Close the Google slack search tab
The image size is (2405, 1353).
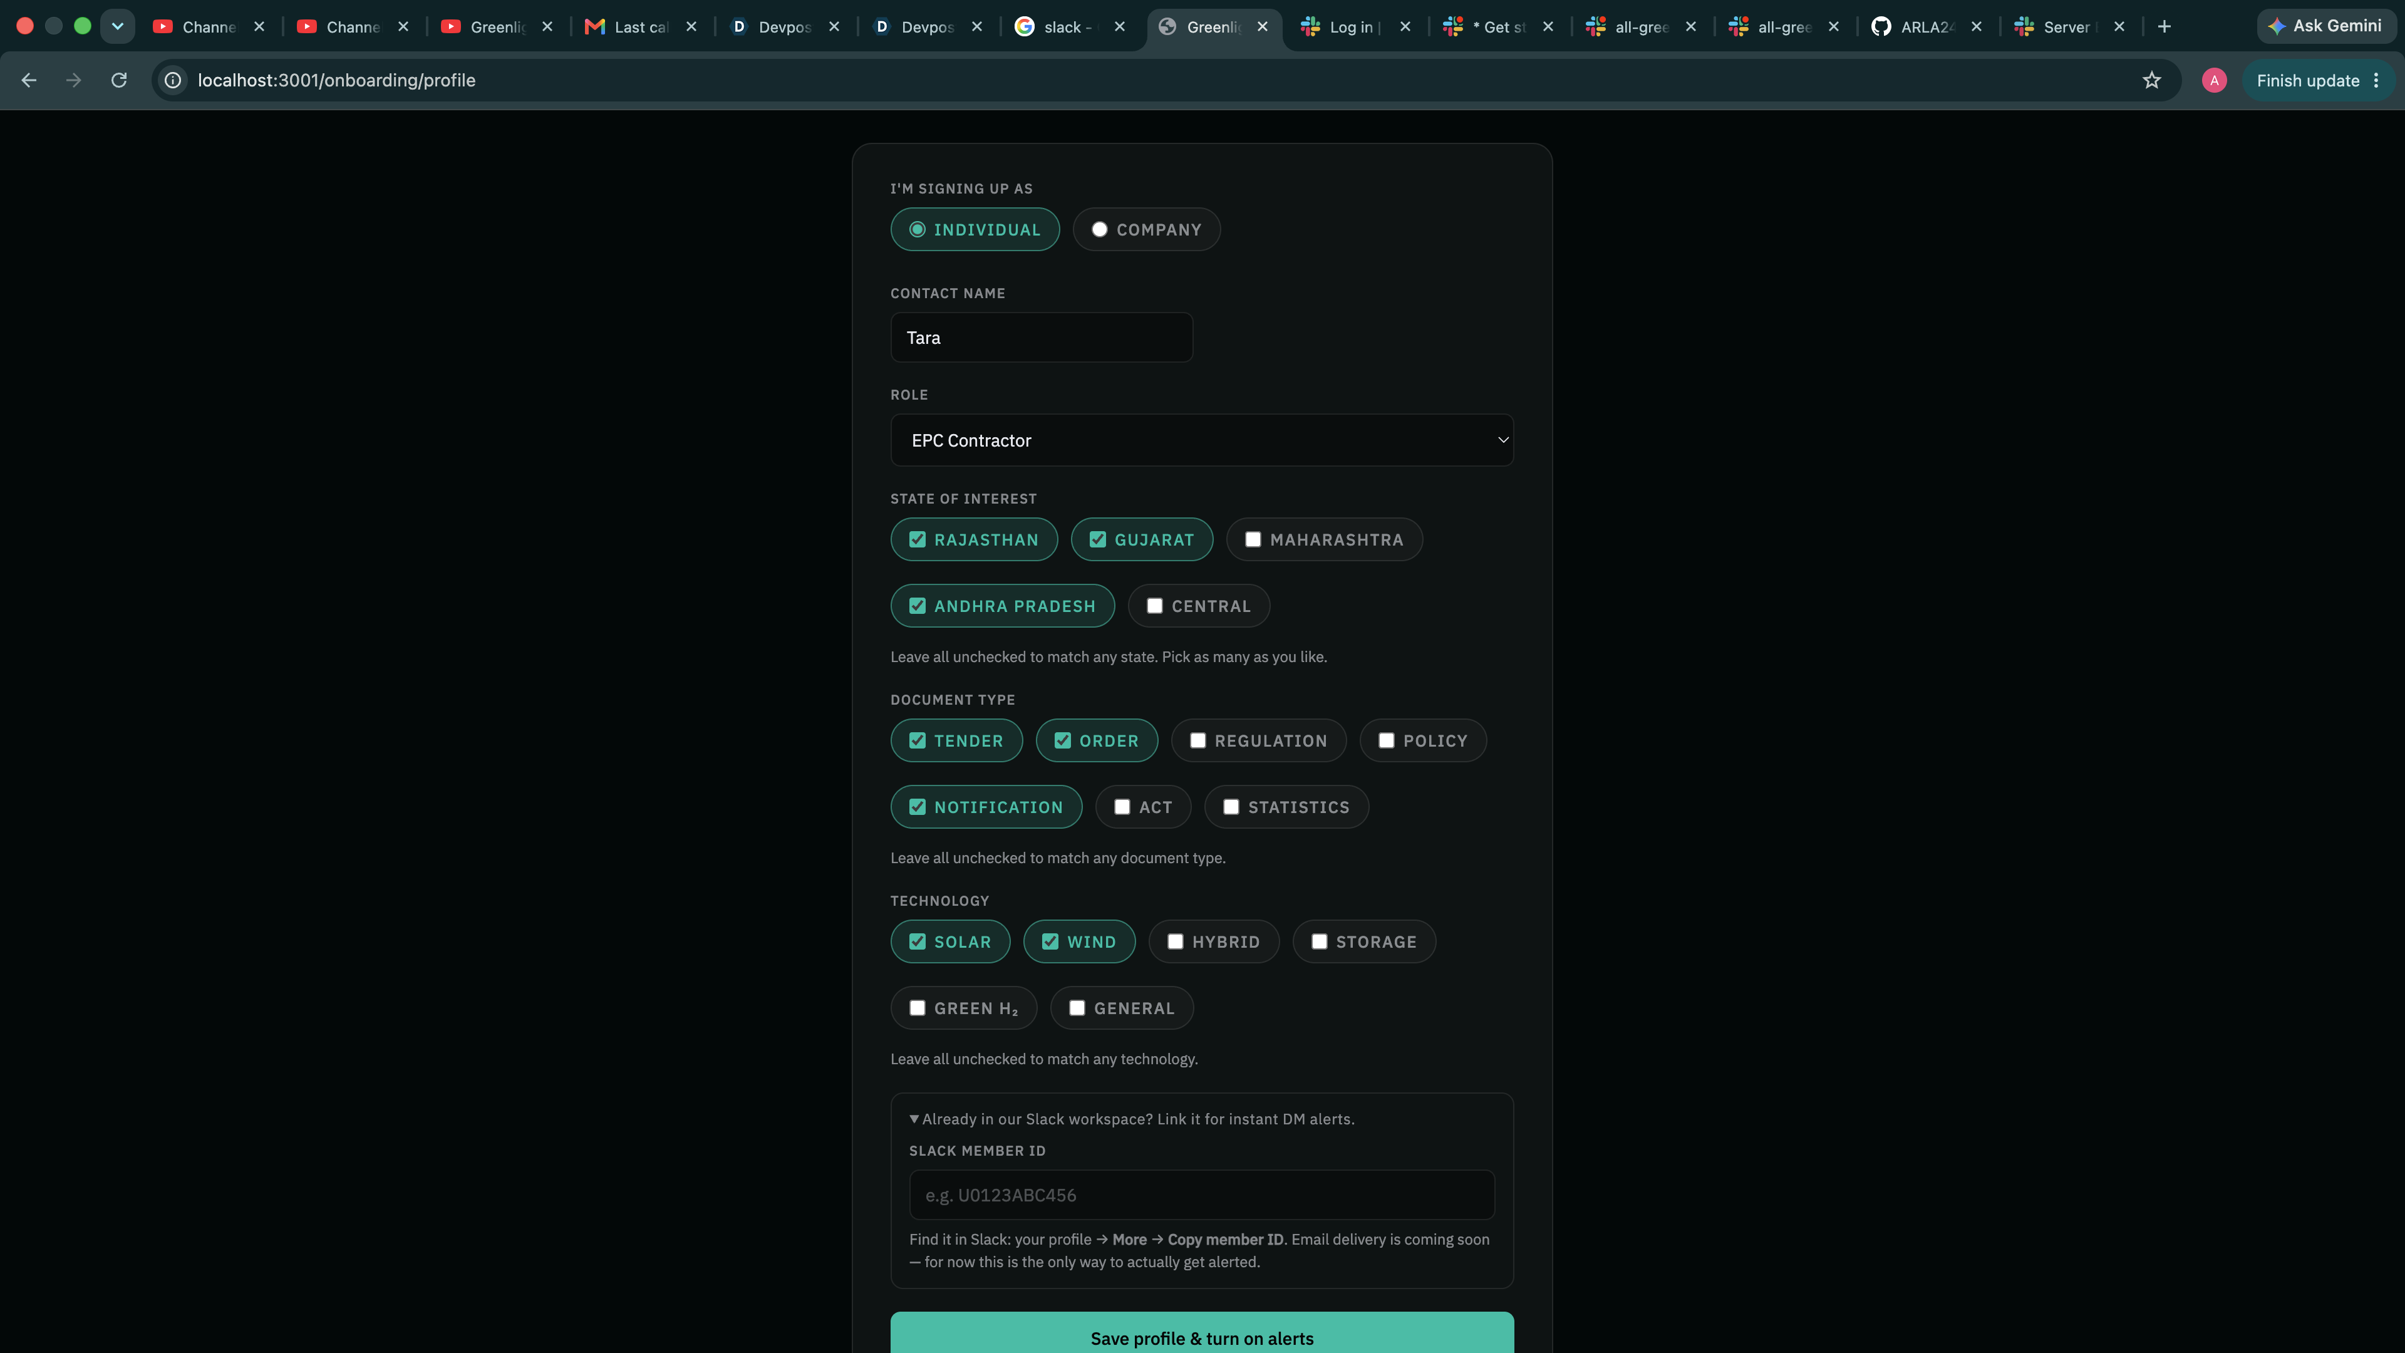coord(1120,26)
